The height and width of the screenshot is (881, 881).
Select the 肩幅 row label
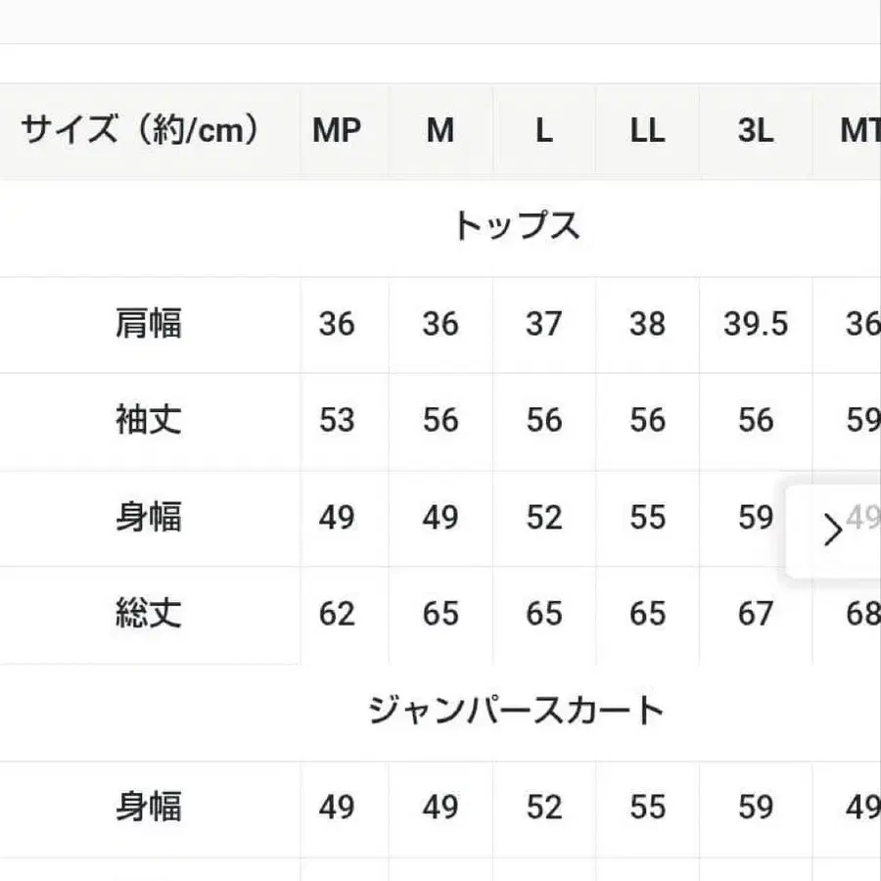coord(149,324)
